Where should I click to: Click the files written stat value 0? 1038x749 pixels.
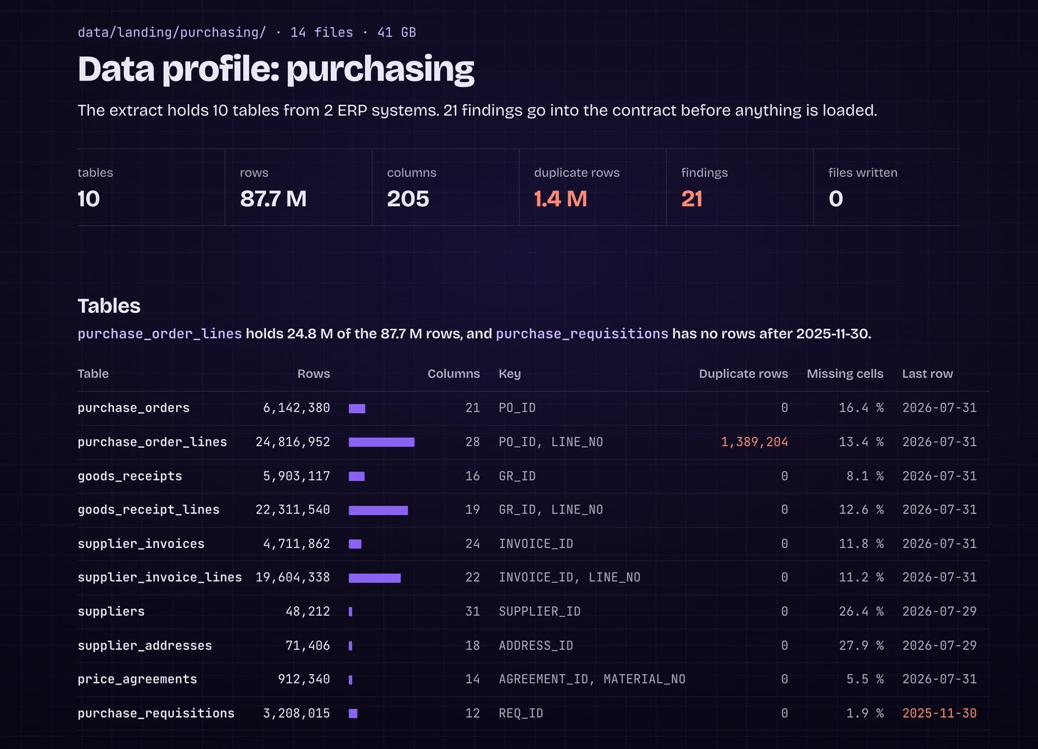click(x=836, y=198)
